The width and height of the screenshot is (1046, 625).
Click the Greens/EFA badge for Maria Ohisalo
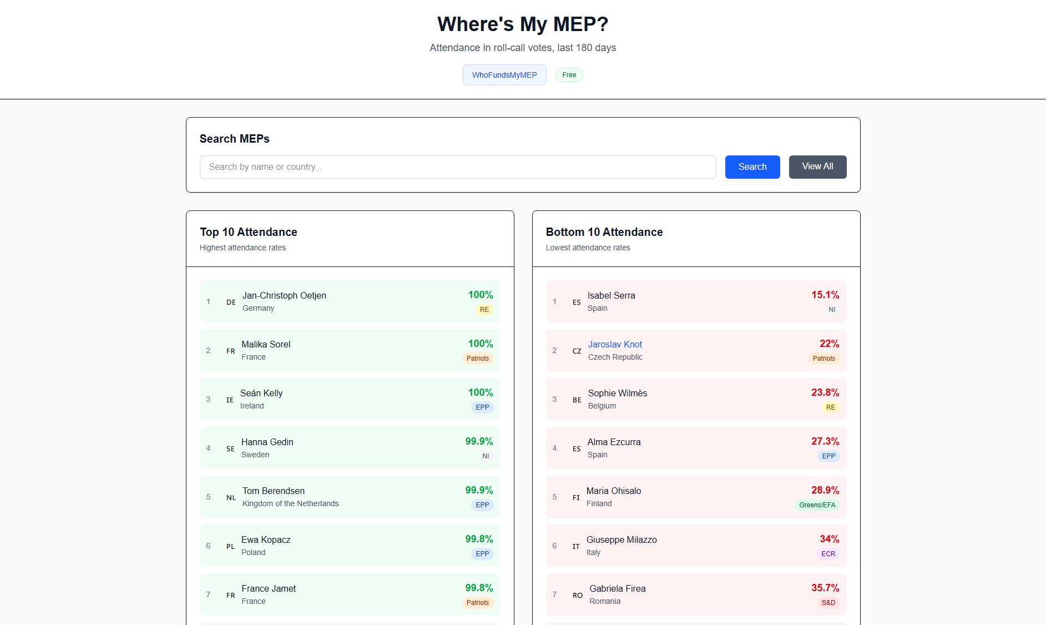[x=817, y=505]
